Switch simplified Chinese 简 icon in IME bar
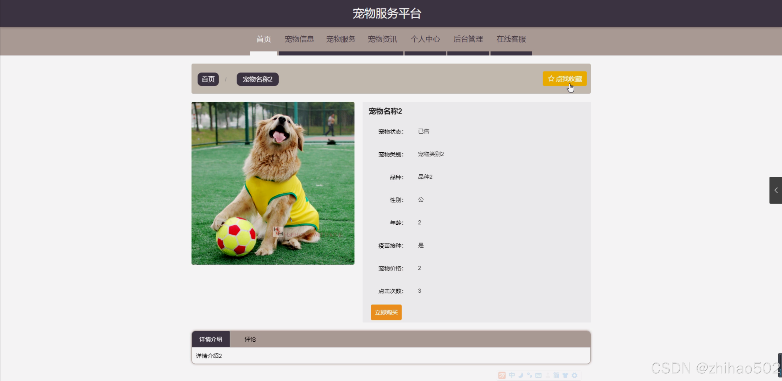Viewport: 782px width, 381px height. click(556, 375)
